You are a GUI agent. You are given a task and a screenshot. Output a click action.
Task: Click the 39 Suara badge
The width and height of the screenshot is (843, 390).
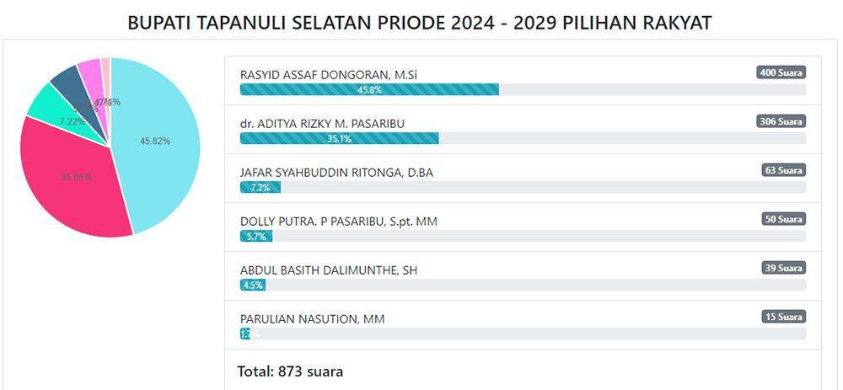click(784, 268)
